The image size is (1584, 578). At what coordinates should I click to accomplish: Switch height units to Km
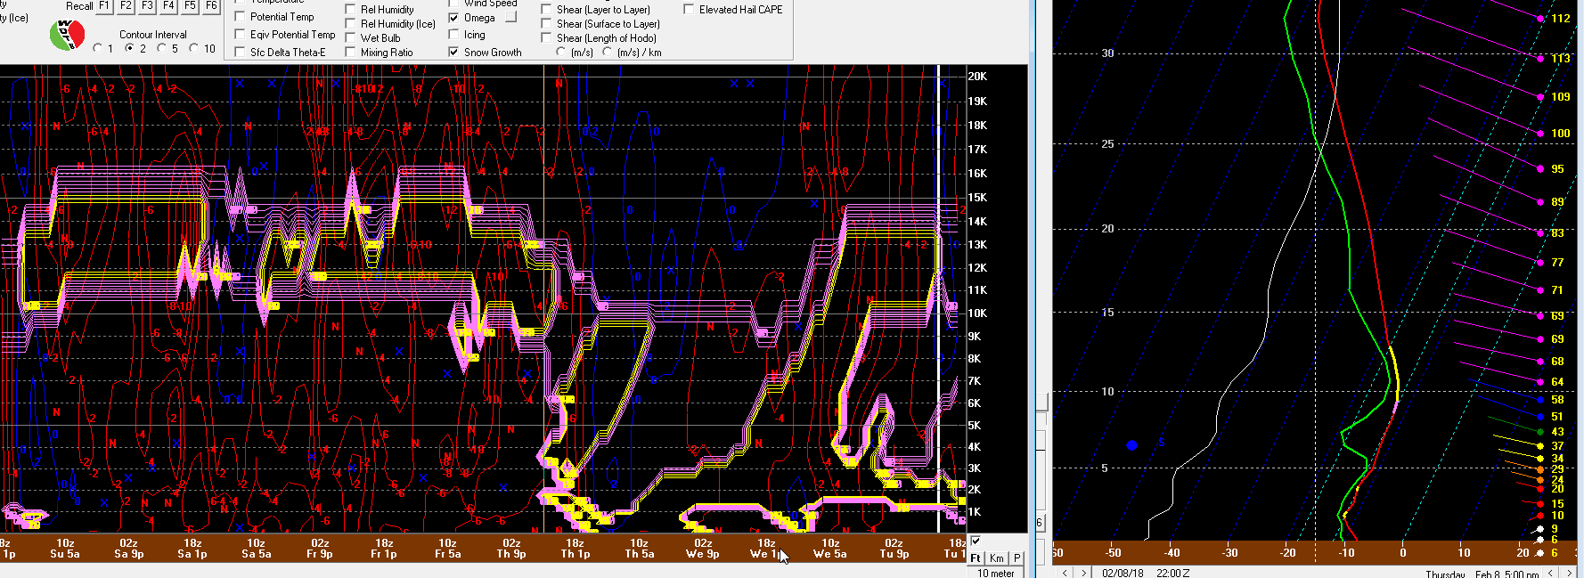[997, 558]
